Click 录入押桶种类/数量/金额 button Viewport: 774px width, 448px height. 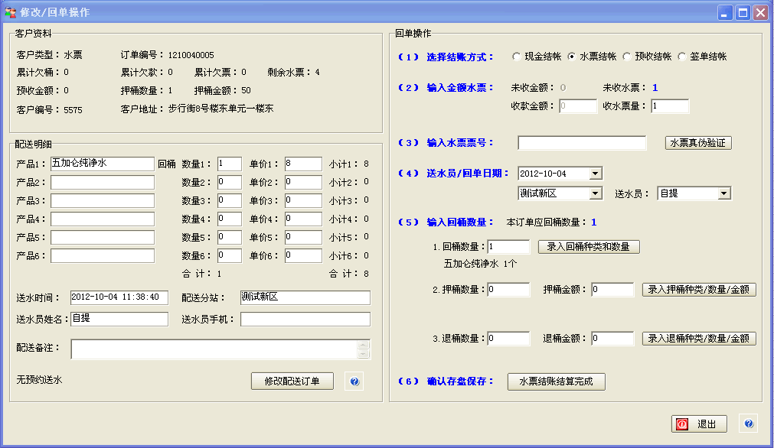point(698,289)
